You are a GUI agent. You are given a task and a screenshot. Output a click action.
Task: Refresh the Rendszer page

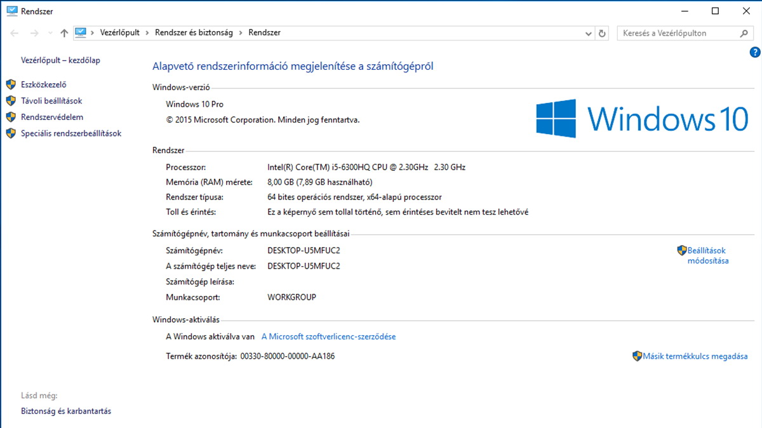pos(602,33)
